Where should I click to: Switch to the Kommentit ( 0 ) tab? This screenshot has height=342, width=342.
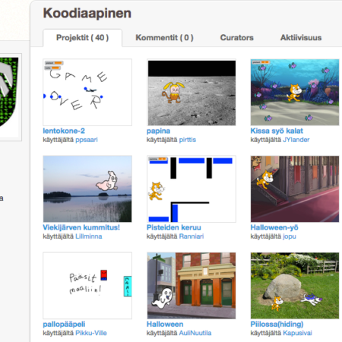click(x=164, y=38)
